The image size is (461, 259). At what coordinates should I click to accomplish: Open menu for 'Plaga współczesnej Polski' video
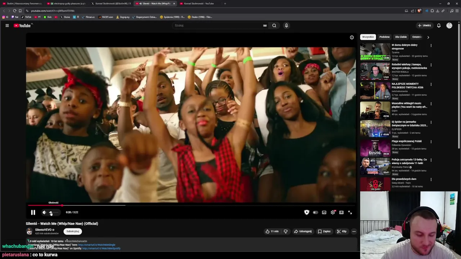tap(431, 142)
